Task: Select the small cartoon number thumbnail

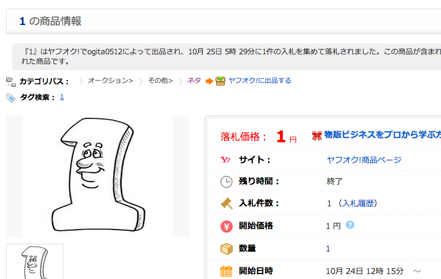Action: tap(35, 261)
